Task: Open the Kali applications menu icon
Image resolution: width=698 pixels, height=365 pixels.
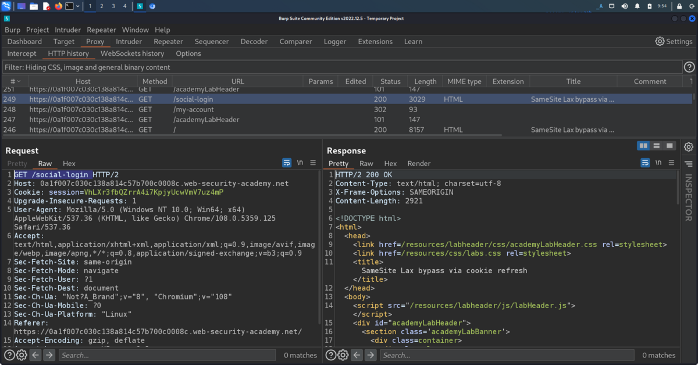Action: tap(6, 6)
